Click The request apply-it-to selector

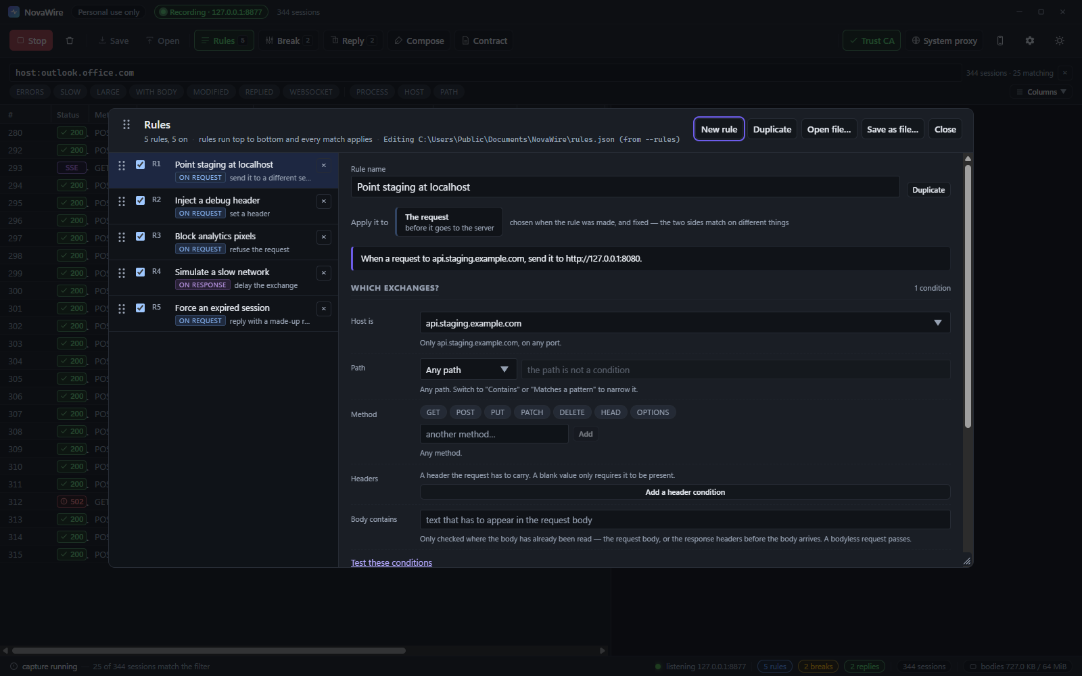coord(449,222)
